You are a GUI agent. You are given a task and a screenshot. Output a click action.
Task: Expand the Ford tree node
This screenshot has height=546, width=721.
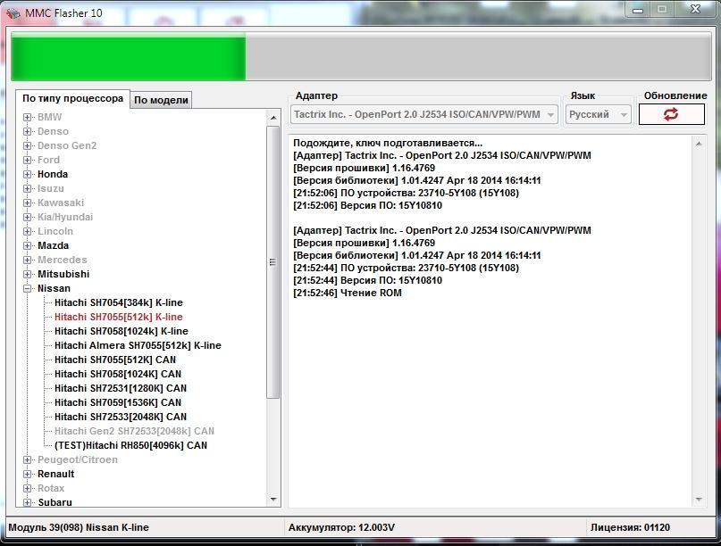pyautogui.click(x=27, y=160)
